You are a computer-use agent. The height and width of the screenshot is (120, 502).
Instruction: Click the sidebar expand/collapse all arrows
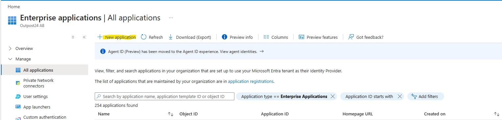click(x=73, y=37)
